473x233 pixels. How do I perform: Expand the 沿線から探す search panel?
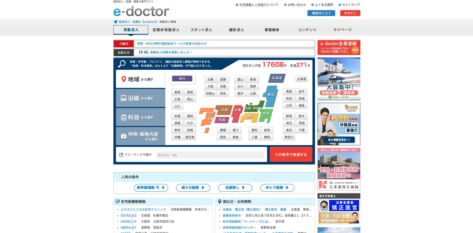click(x=141, y=98)
